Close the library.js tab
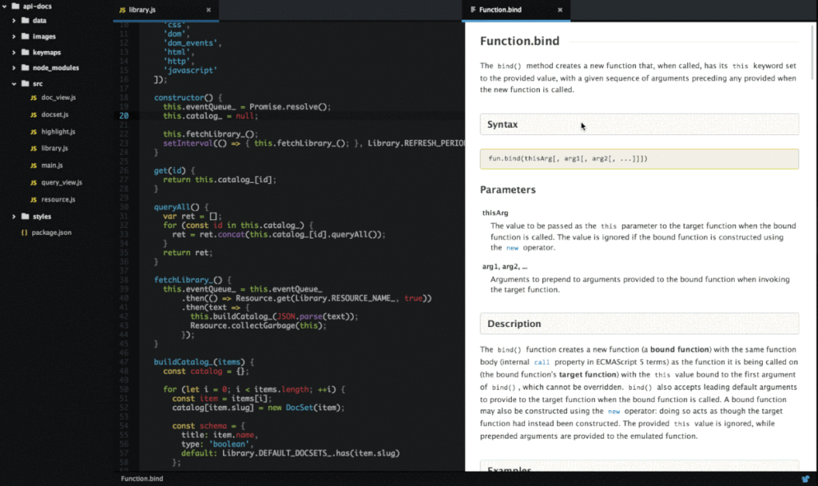The height and width of the screenshot is (486, 818). [x=209, y=11]
